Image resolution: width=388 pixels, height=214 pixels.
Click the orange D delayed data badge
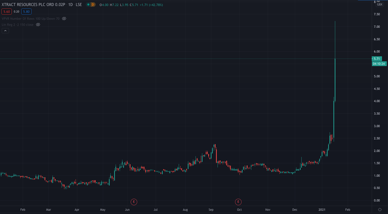(93, 5)
